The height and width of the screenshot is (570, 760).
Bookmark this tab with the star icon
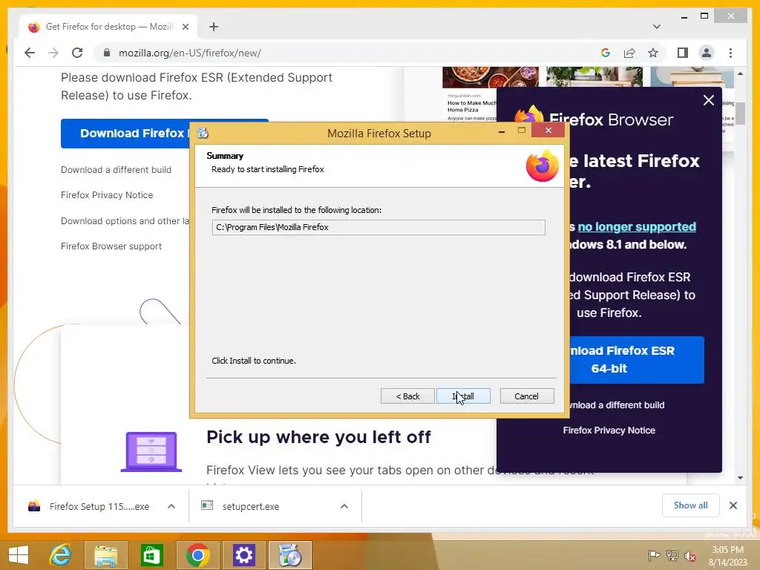click(x=653, y=53)
